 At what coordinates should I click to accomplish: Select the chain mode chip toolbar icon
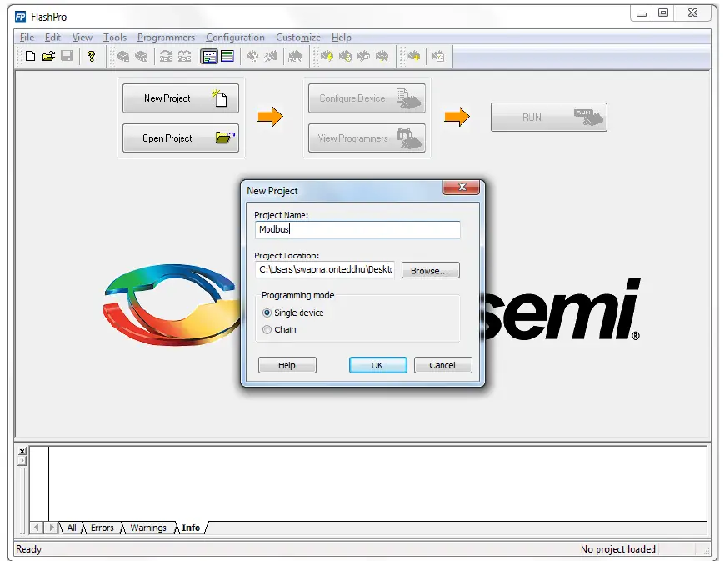142,56
